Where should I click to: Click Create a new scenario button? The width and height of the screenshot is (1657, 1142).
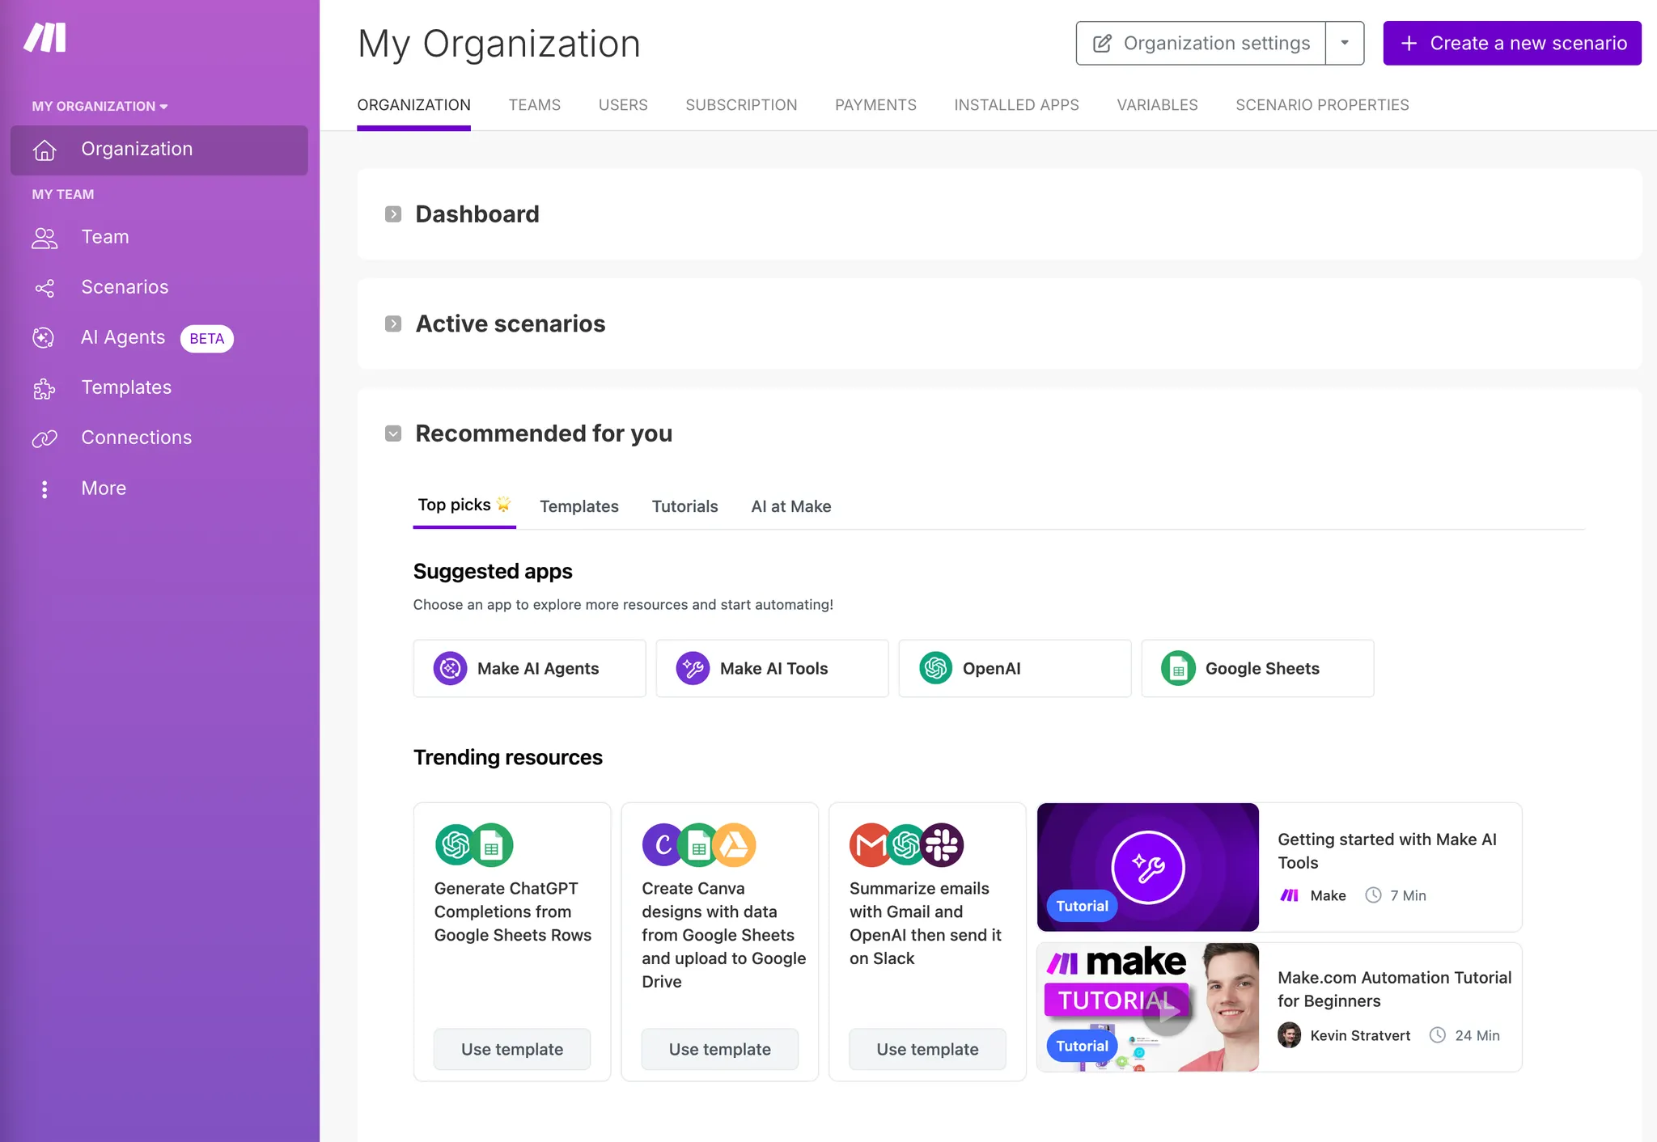(x=1511, y=43)
